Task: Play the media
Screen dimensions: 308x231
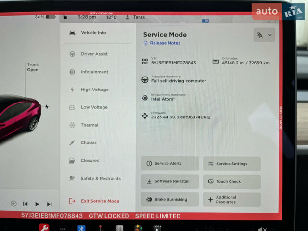Action: [37, 204]
